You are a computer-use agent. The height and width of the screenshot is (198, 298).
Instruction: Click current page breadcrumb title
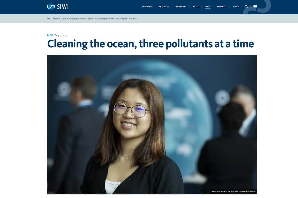click(117, 19)
